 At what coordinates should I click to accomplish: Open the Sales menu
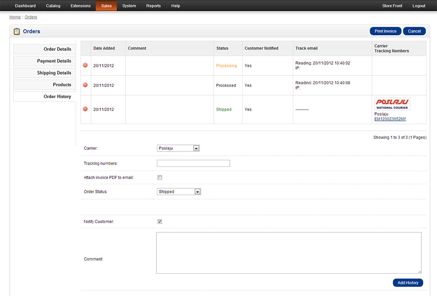coord(106,6)
